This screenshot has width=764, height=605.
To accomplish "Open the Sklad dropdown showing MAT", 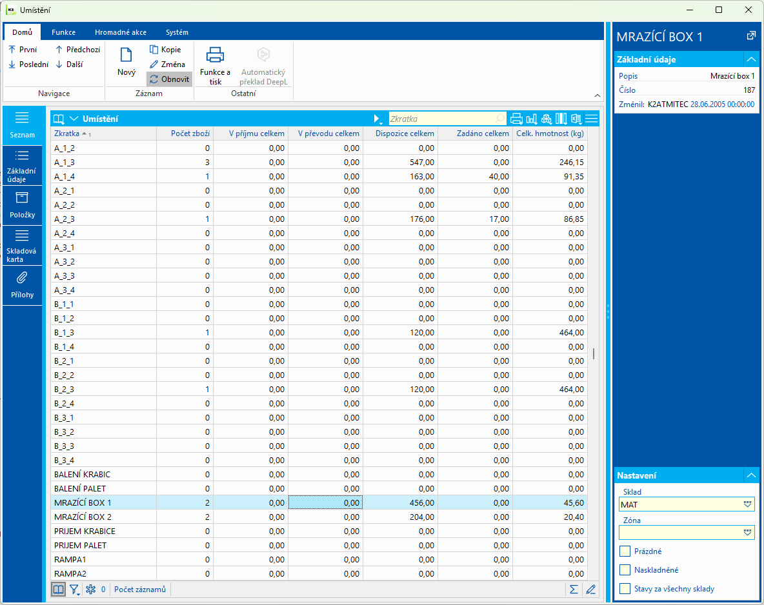I will (747, 504).
